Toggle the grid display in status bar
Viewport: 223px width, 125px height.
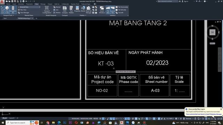100,118
